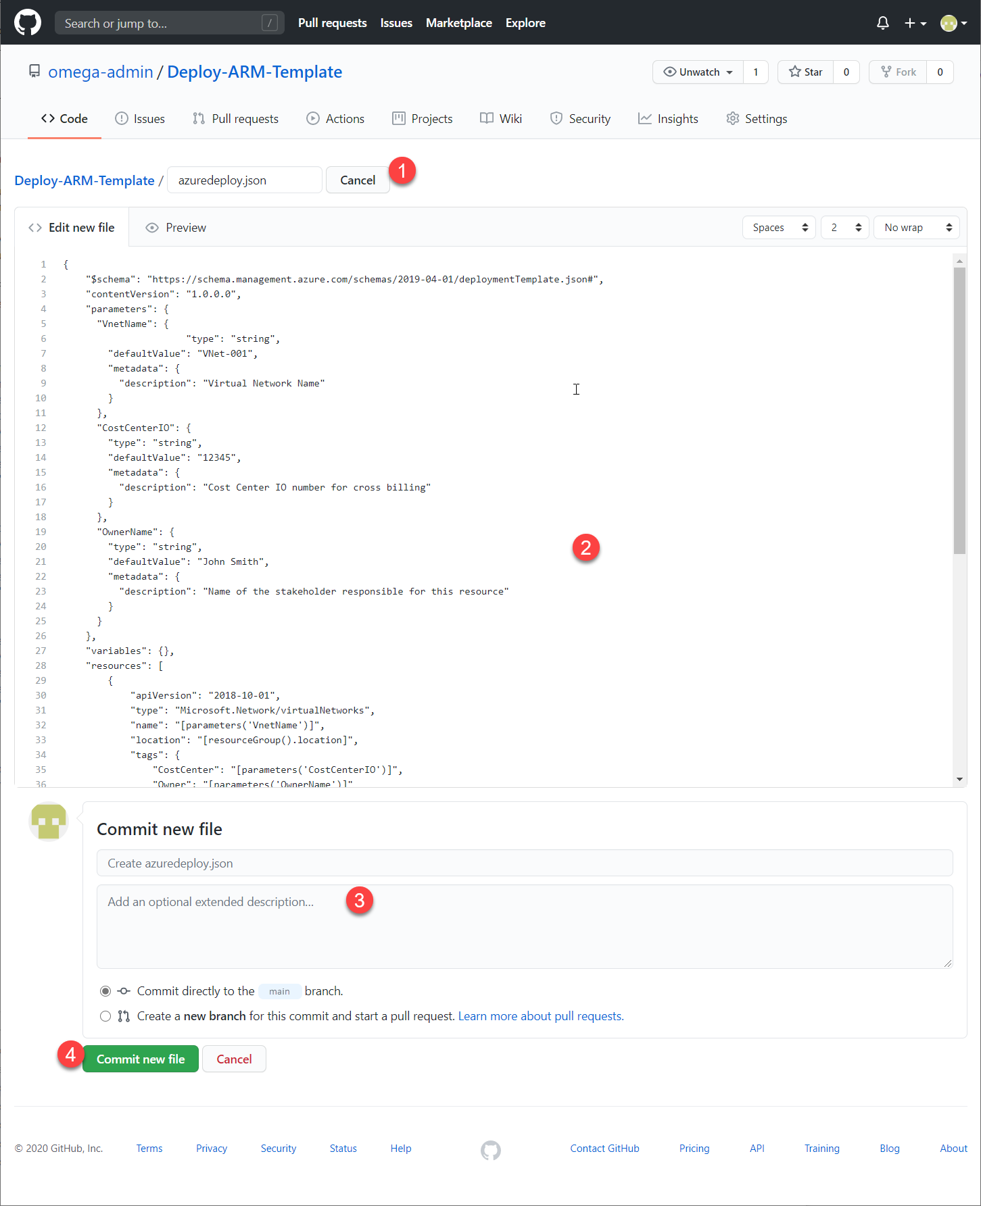The height and width of the screenshot is (1206, 981).
Task: Click the footer GitHub logo
Action: pyautogui.click(x=491, y=1150)
